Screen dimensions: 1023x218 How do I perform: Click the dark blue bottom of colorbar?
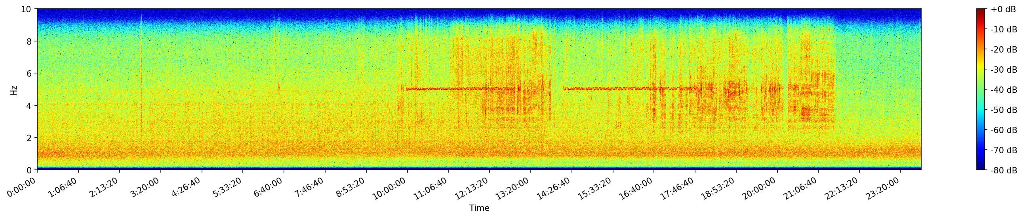pyautogui.click(x=981, y=168)
